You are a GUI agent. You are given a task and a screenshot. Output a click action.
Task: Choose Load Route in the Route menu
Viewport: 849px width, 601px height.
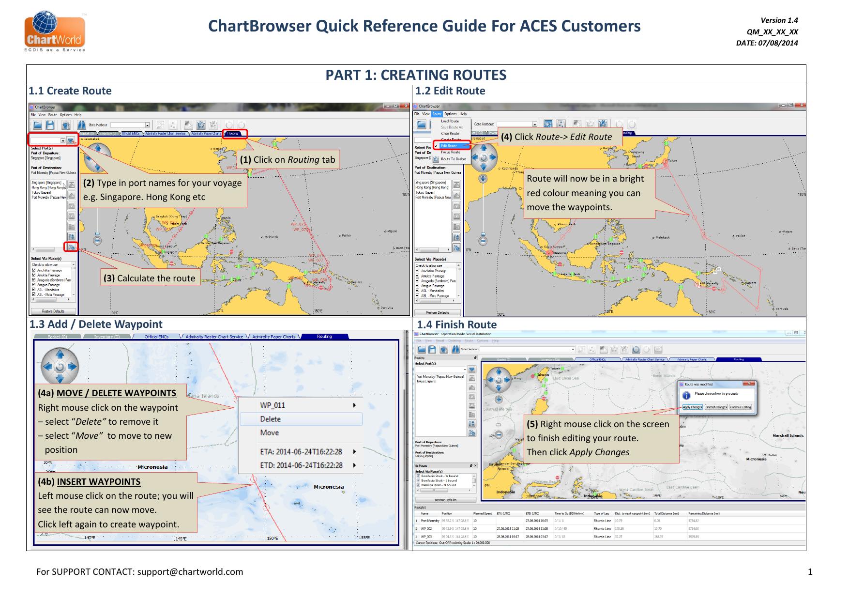pyautogui.click(x=450, y=121)
